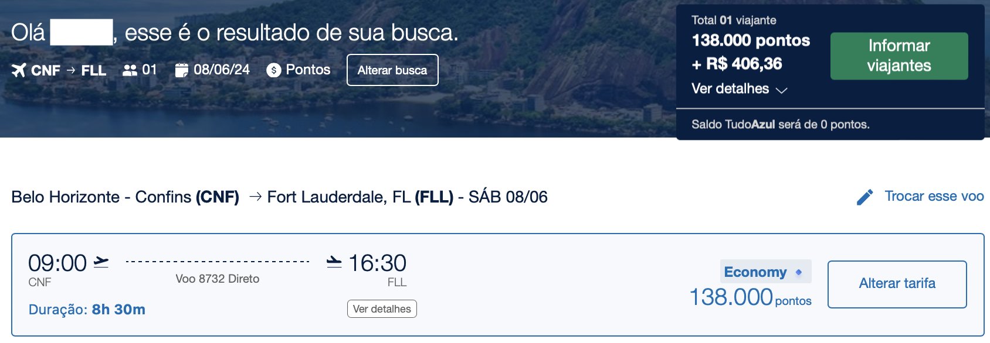The image size is (990, 343).
Task: Click the 138.000 pontos flight price
Action: [x=751, y=298]
